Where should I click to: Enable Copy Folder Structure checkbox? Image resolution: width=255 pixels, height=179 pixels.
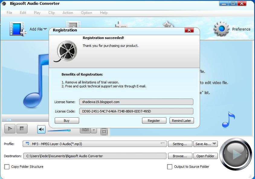click(7, 167)
